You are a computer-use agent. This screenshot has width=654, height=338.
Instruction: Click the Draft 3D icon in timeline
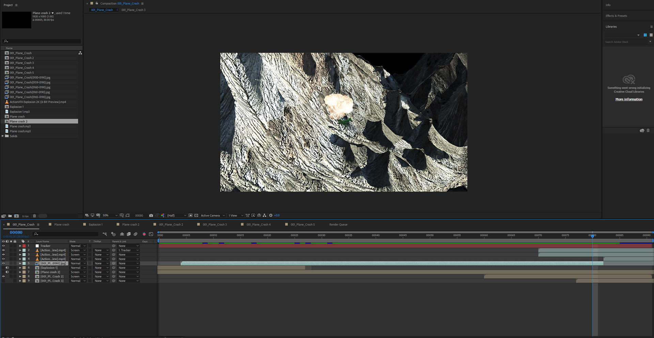[x=113, y=234]
